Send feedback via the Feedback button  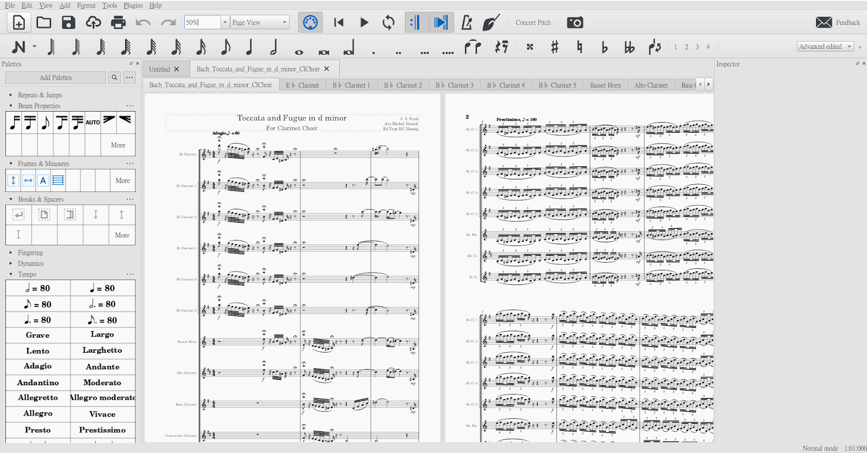[x=838, y=22]
